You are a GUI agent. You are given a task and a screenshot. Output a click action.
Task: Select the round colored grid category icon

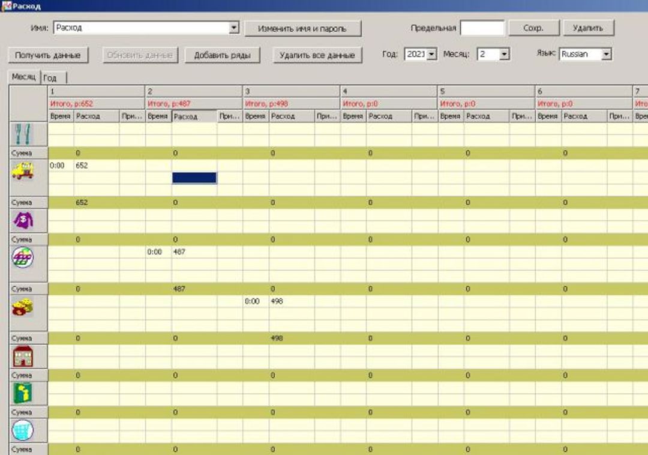[23, 258]
